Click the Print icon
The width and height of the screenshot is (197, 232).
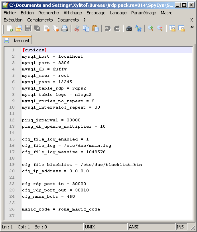tap(65, 28)
